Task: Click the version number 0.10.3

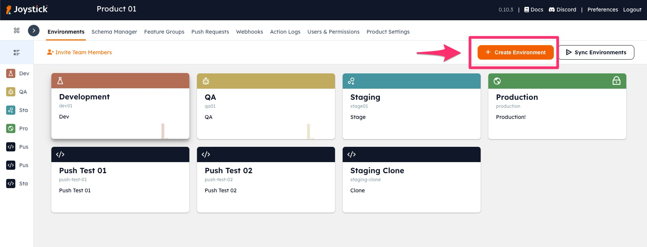Action: [x=506, y=10]
